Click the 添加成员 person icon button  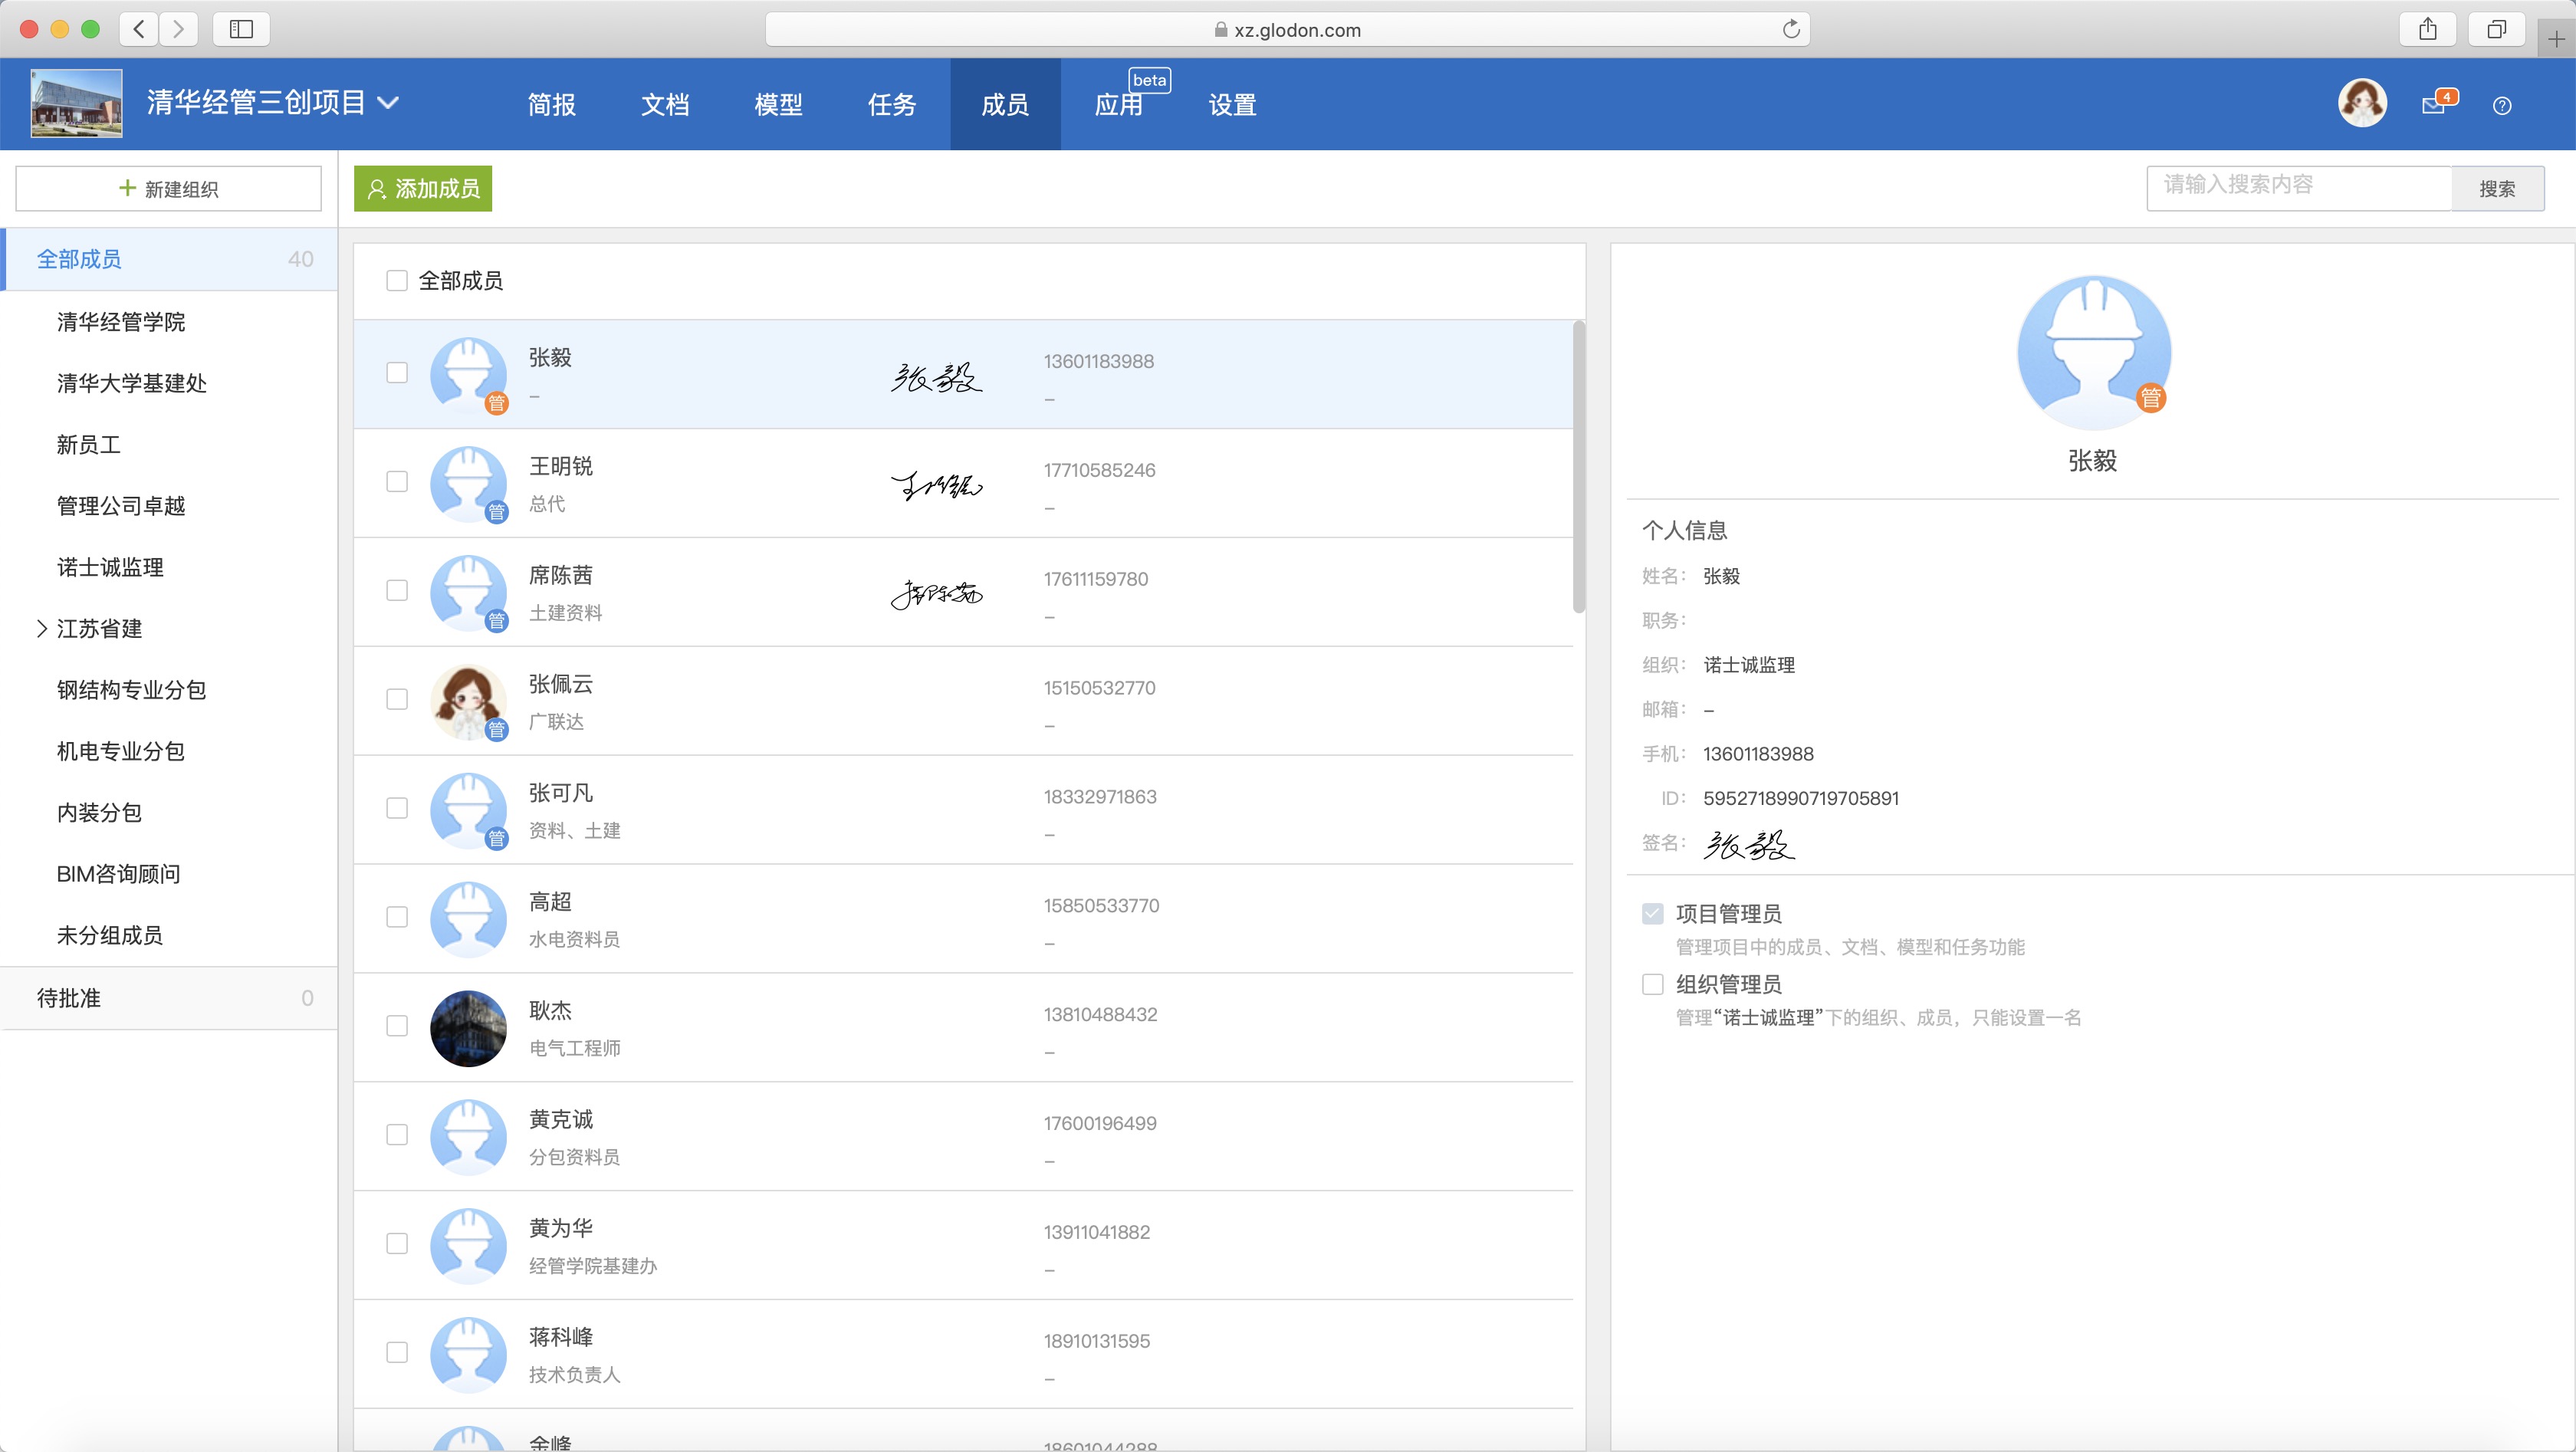coord(378,188)
